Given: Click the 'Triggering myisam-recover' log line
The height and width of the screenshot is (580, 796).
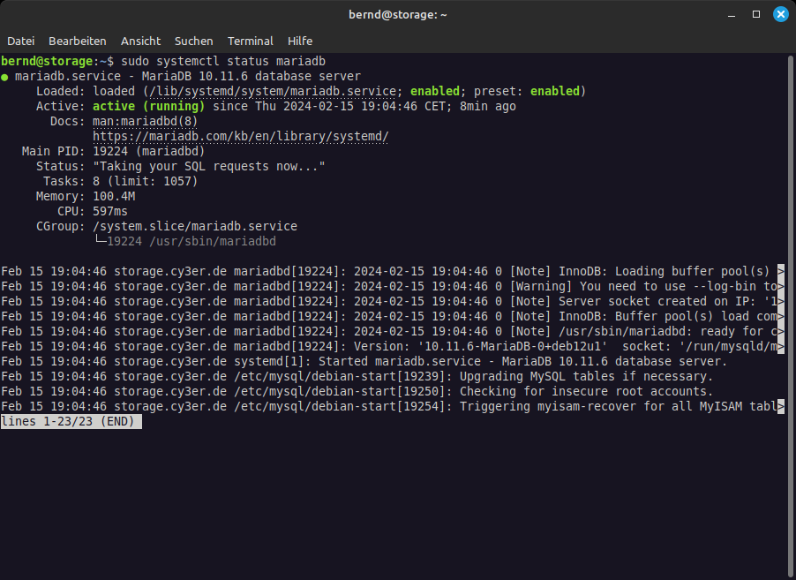Looking at the screenshot, I should (x=393, y=406).
